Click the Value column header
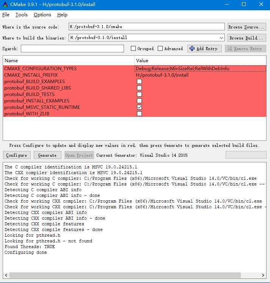This screenshot has height=283, width=270. pos(200,60)
